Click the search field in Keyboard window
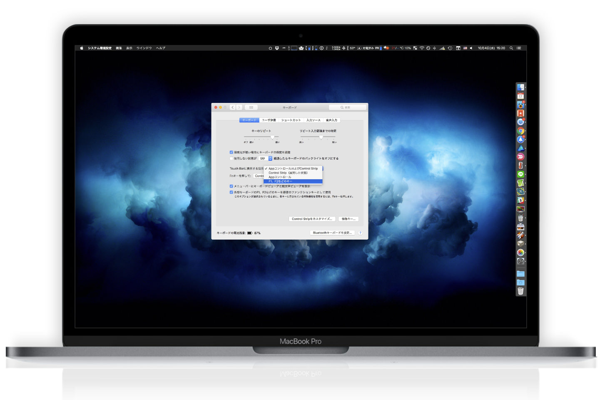The image size is (602, 400). click(348, 107)
